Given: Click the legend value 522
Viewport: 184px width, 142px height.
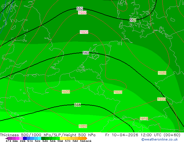Looking at the screenshot, I should point(38,141).
